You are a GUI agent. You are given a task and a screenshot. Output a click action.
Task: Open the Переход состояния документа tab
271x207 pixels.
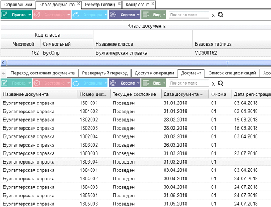click(x=42, y=73)
